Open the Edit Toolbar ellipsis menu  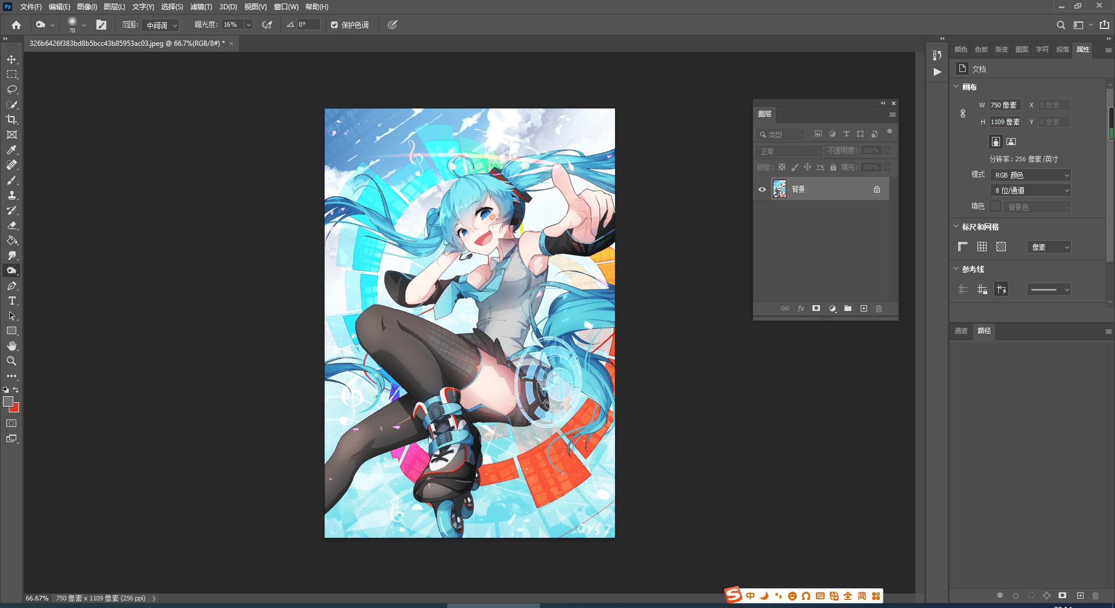pos(12,376)
